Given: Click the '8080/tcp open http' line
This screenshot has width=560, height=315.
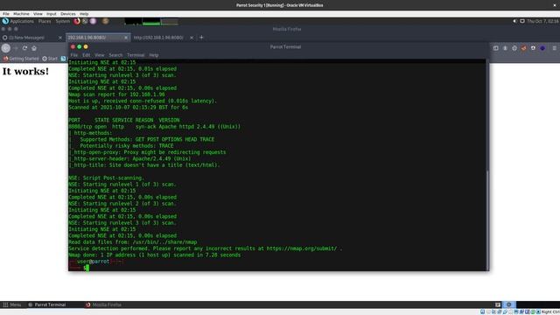Looking at the screenshot, I should (155, 127).
